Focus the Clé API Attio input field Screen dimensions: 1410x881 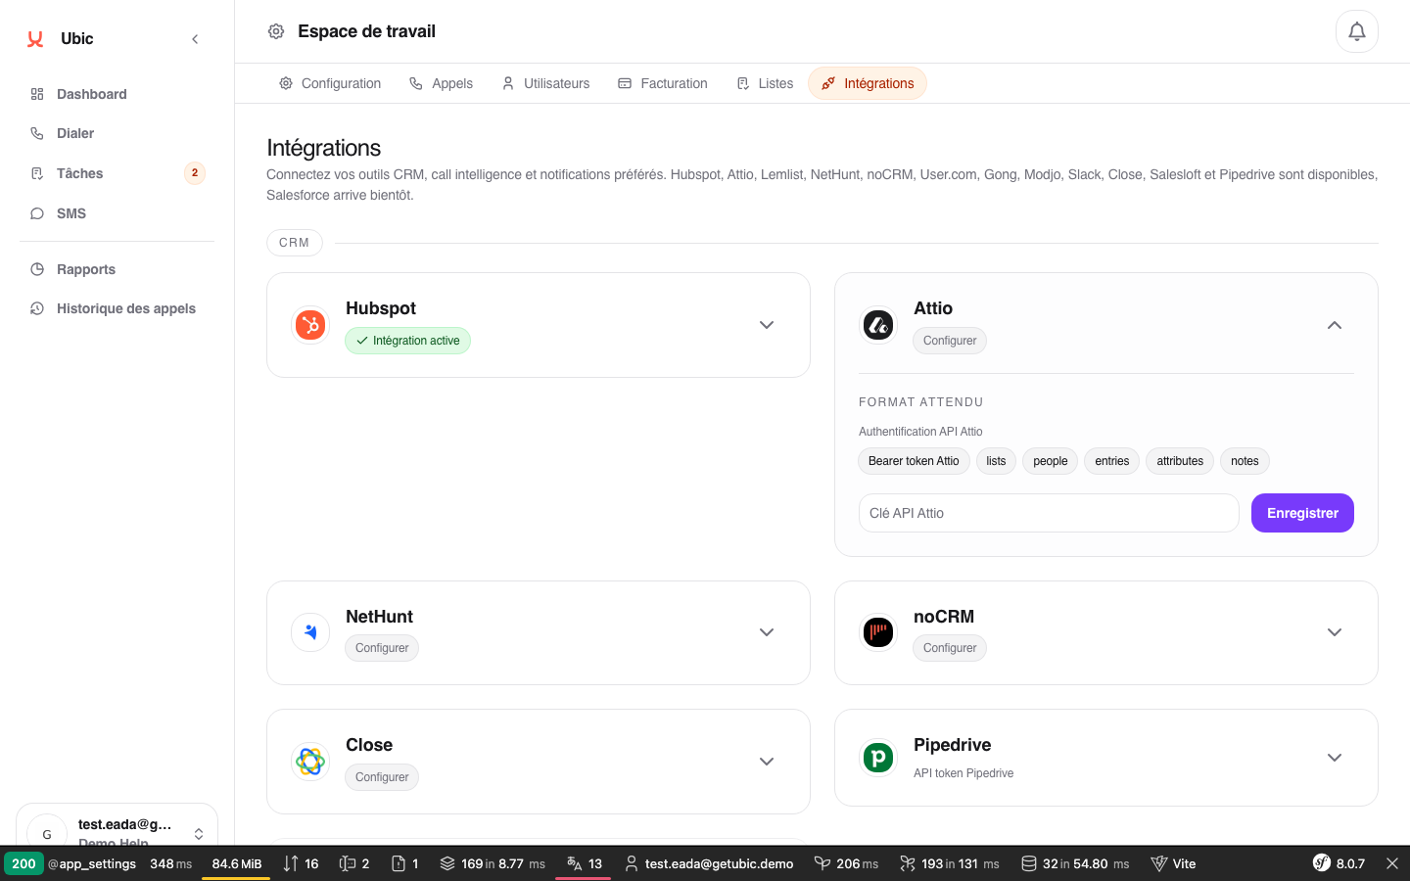click(x=1049, y=513)
